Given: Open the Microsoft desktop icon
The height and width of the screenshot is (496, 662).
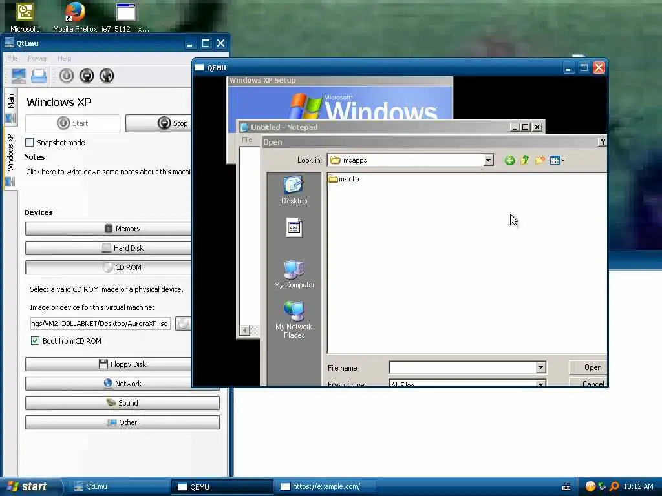Looking at the screenshot, I should (25, 17).
